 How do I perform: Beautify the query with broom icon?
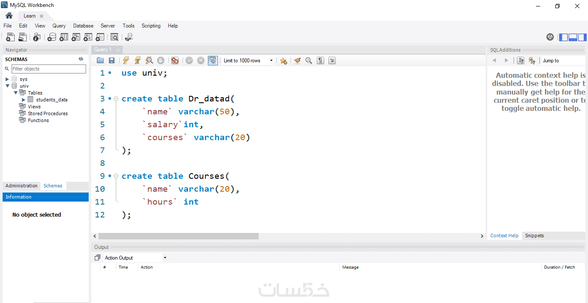(x=297, y=61)
